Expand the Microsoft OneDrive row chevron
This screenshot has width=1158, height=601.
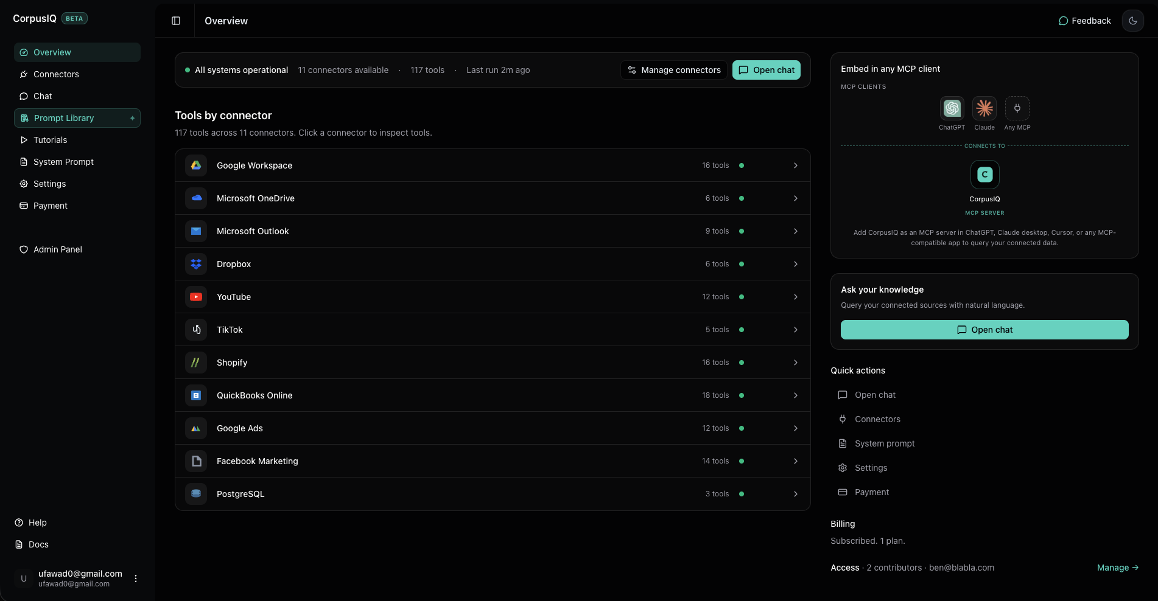[795, 198]
